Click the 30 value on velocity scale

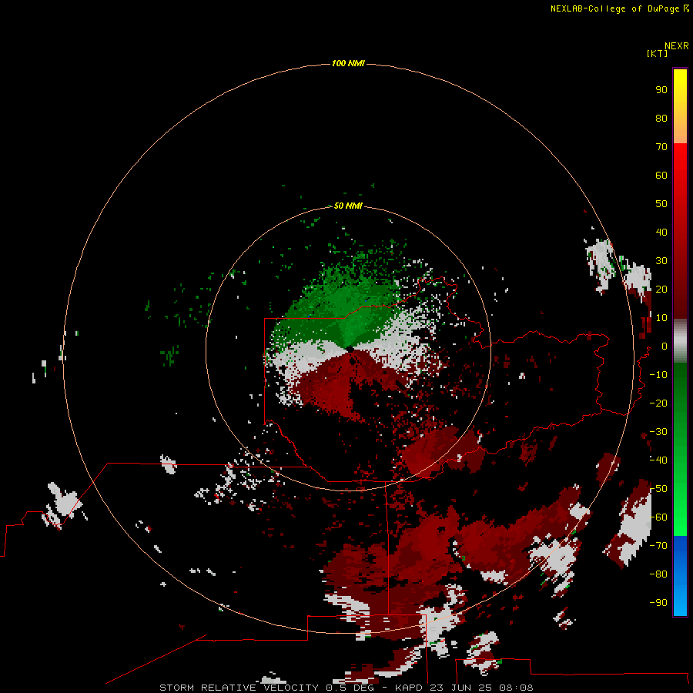[x=661, y=261]
